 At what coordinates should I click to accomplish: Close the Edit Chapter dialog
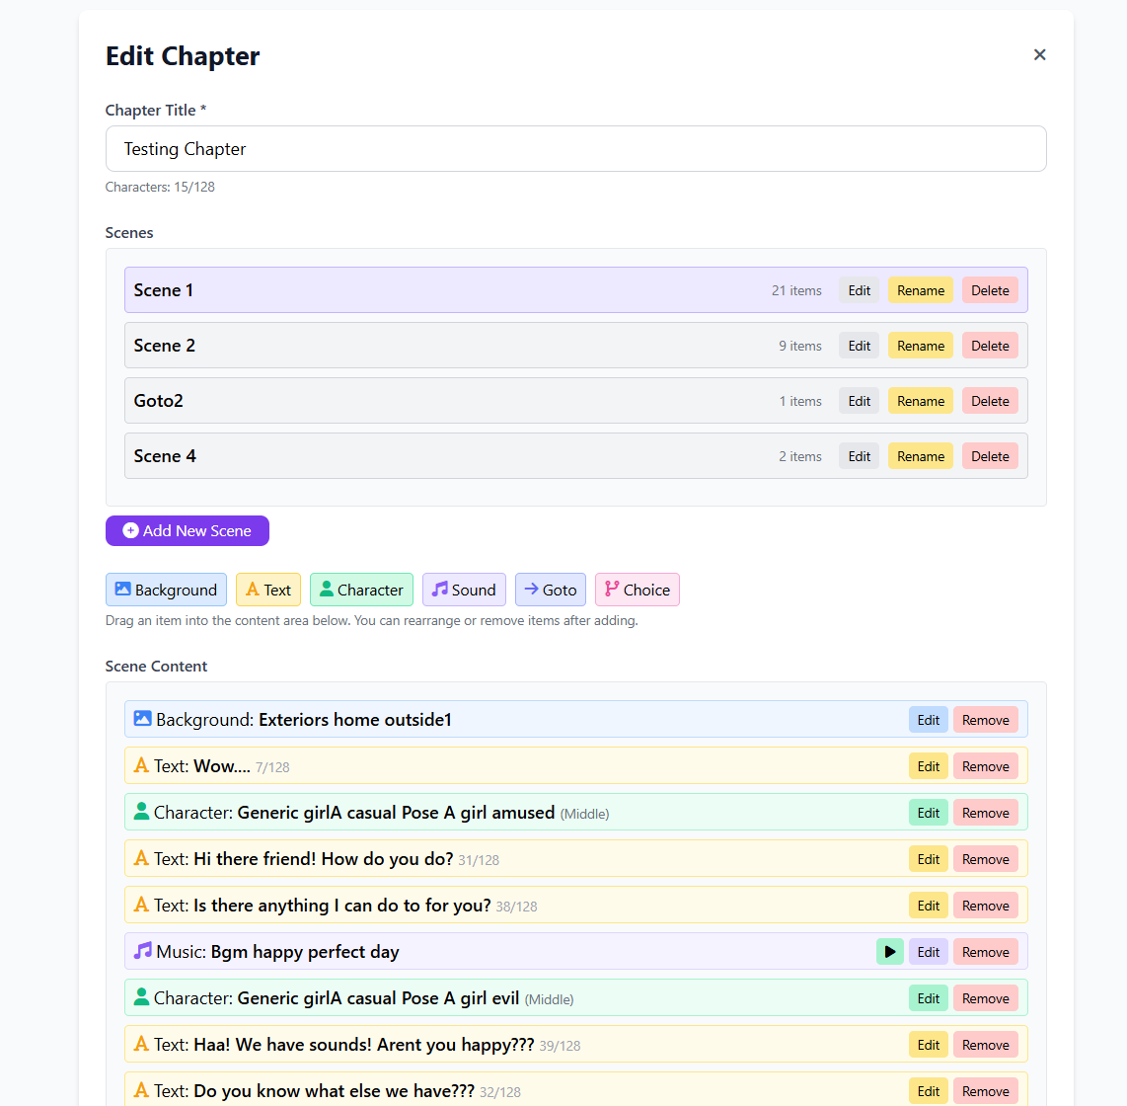coord(1039,55)
